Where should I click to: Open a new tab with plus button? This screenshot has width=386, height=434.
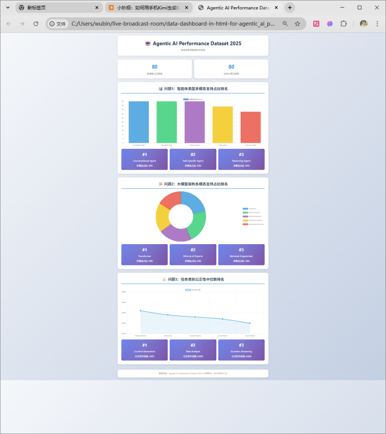290,8
